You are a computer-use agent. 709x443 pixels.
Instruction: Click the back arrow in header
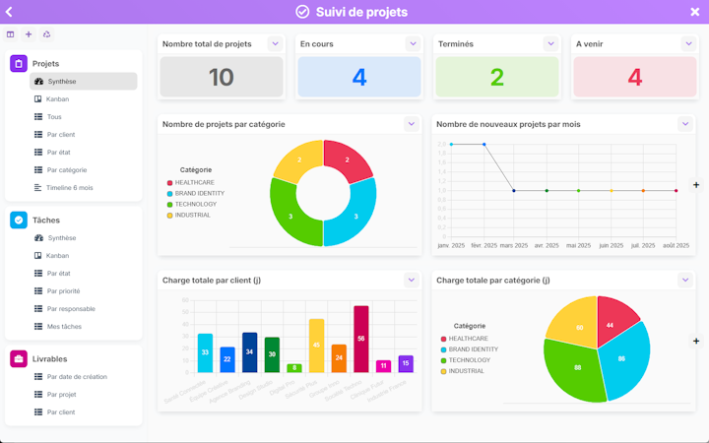coord(9,12)
